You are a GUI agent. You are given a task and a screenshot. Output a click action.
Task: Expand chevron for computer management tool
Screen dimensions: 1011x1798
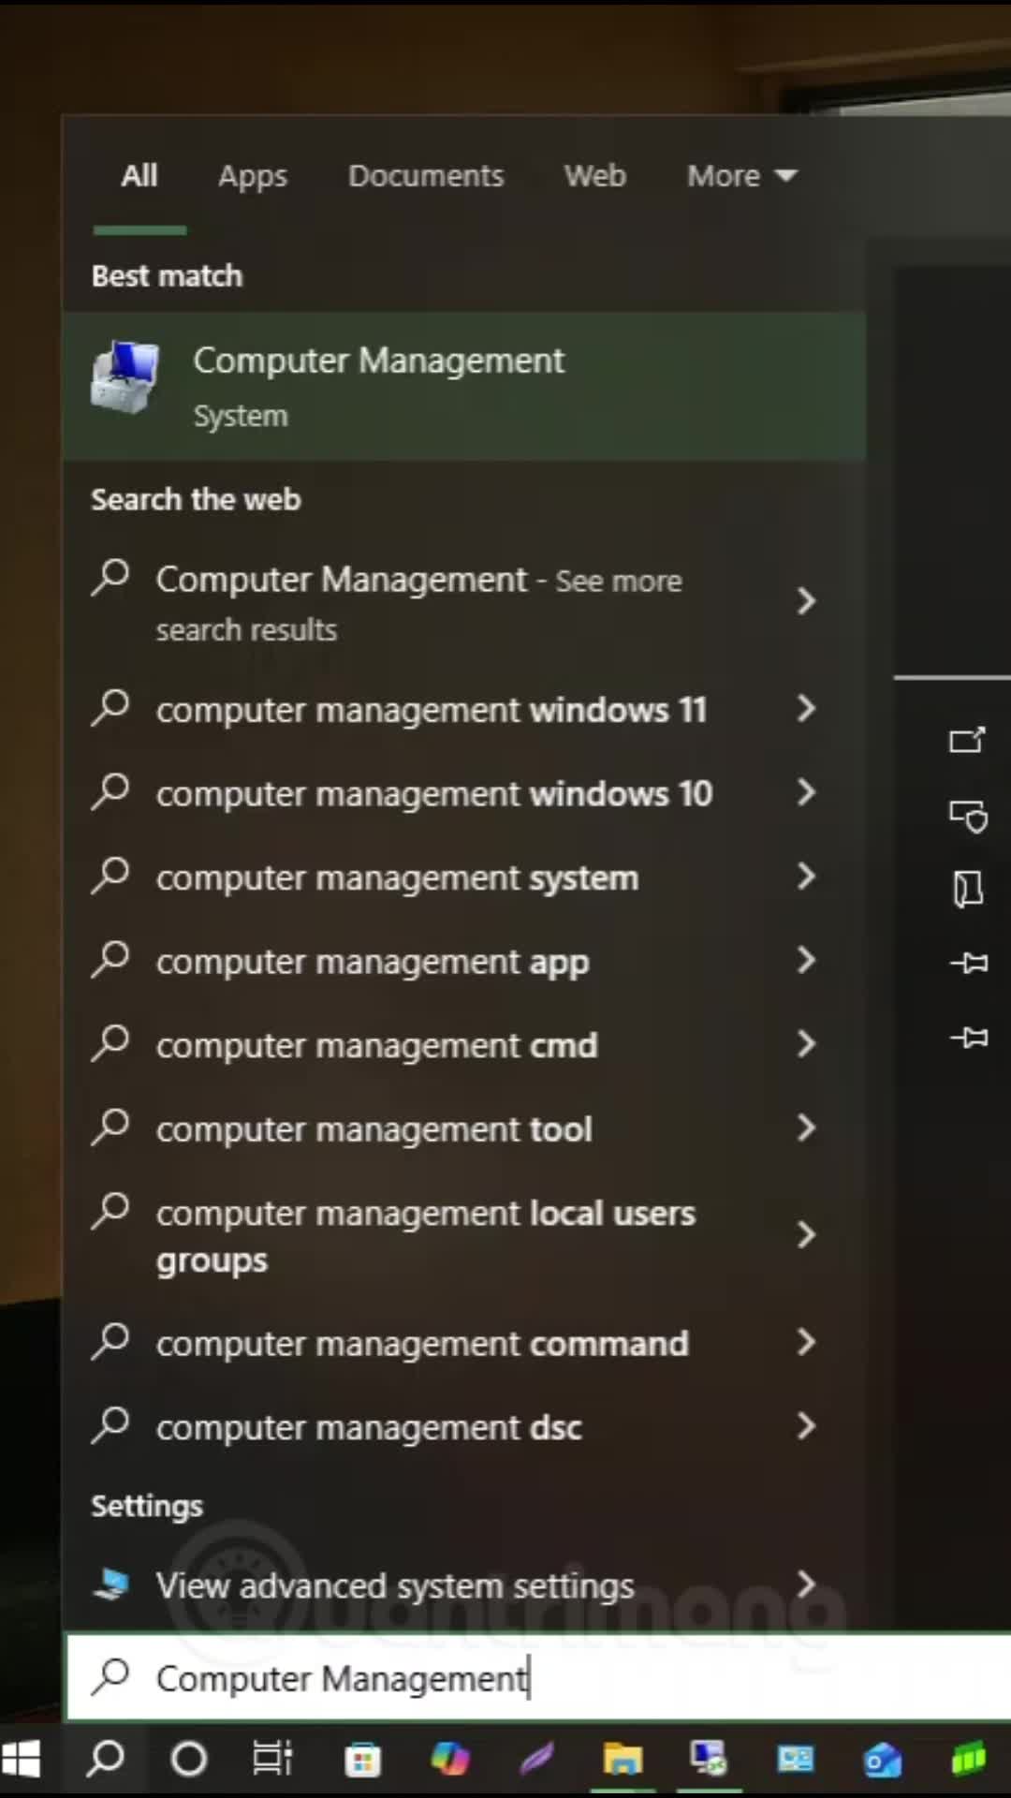click(806, 1128)
